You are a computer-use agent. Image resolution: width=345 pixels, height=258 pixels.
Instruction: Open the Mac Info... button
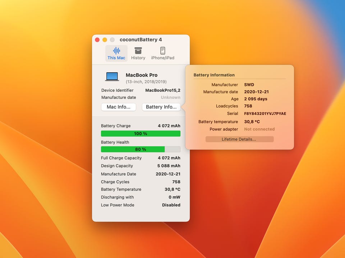click(x=119, y=107)
